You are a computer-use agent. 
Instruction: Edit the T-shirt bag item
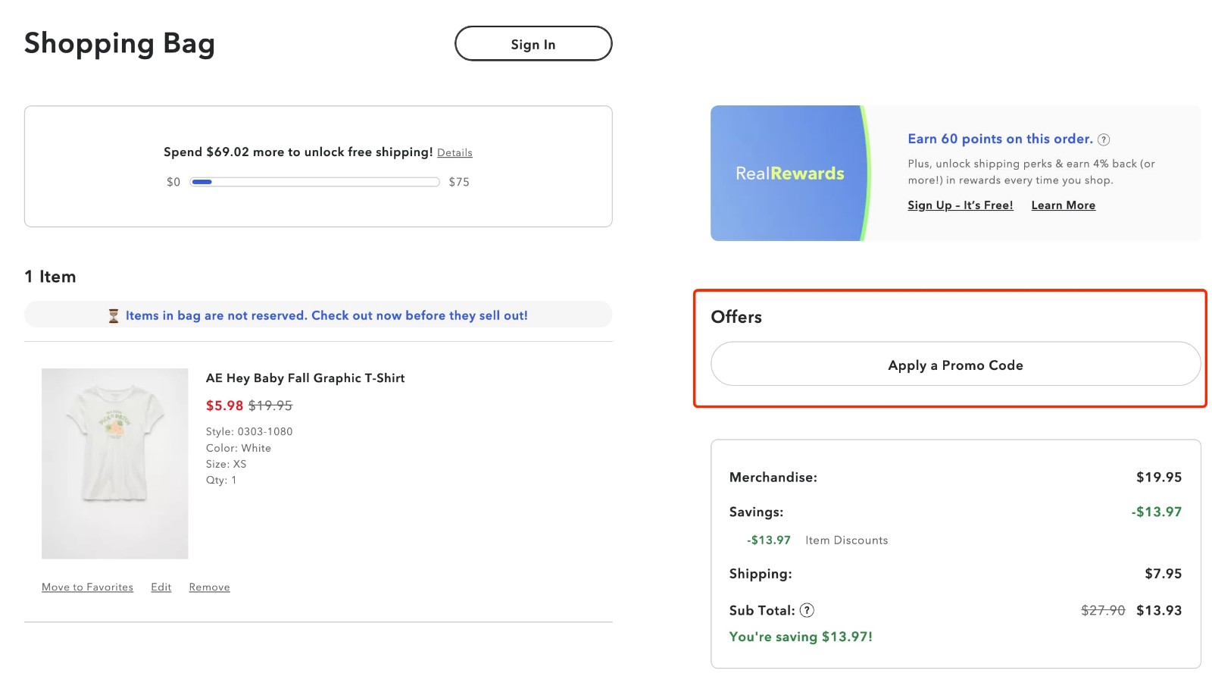tap(161, 587)
